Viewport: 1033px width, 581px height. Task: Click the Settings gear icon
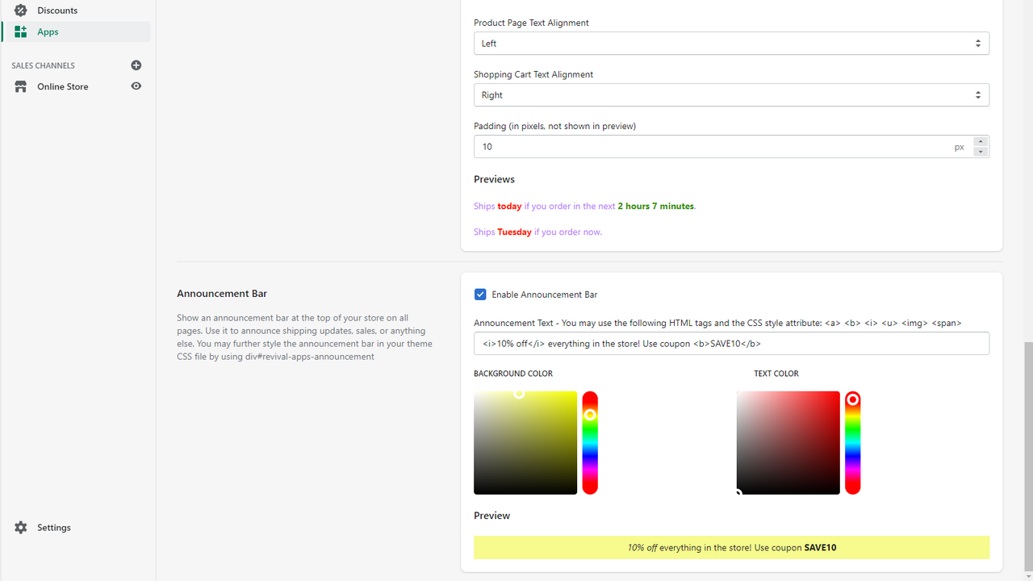tap(21, 528)
